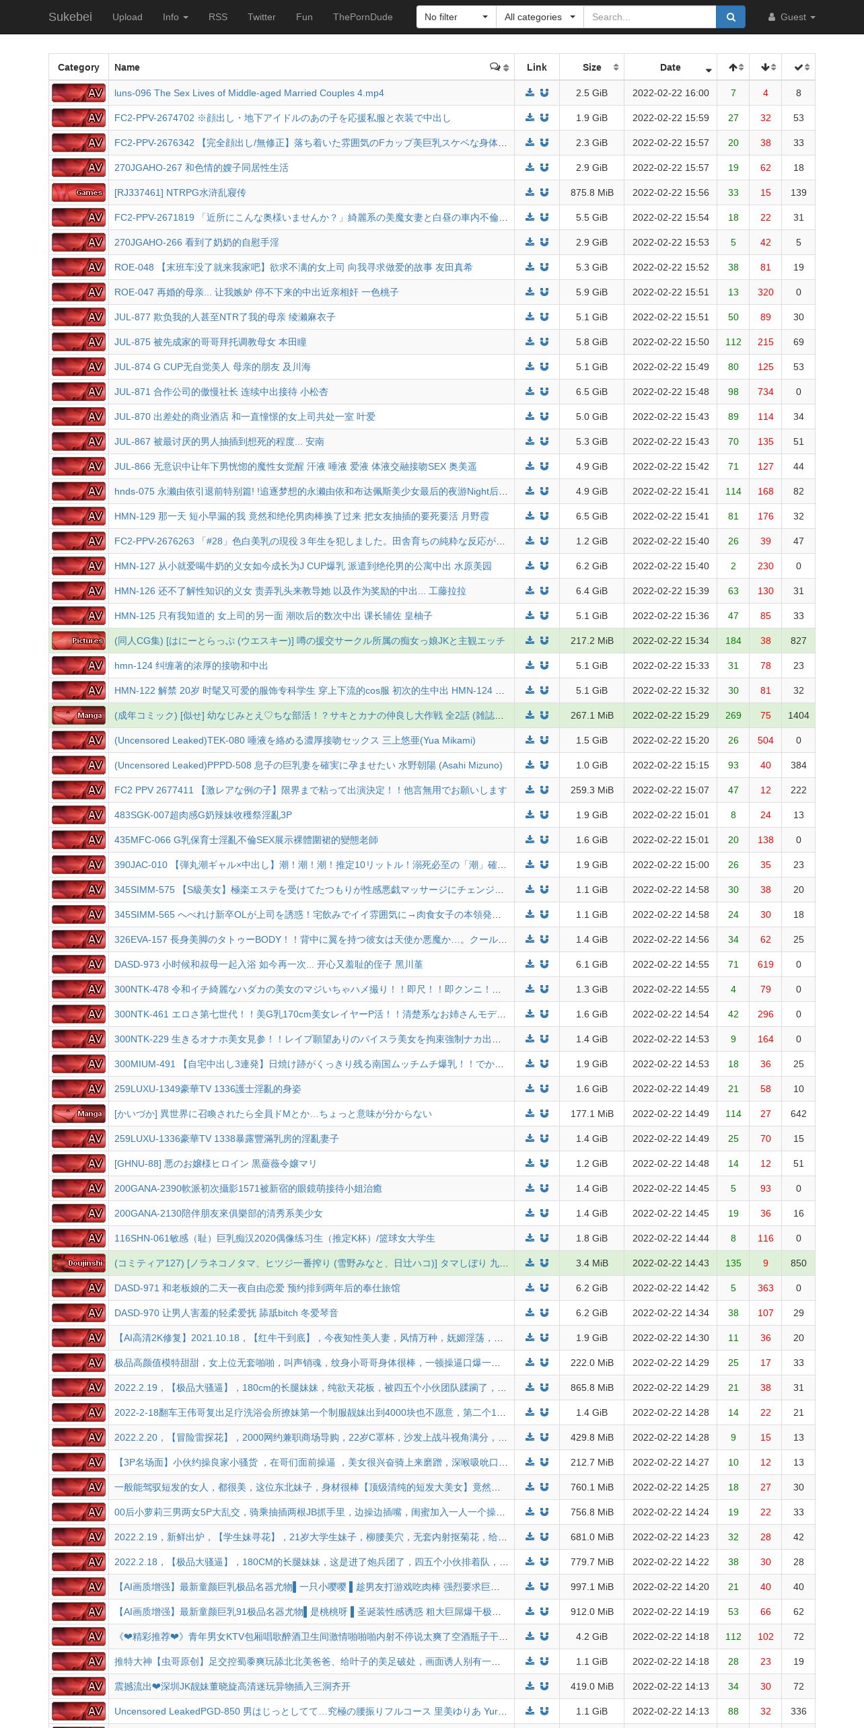Download torrent file for the 300MIUM-491 row
Viewport: 864px width, 1728px height.
point(530,1064)
